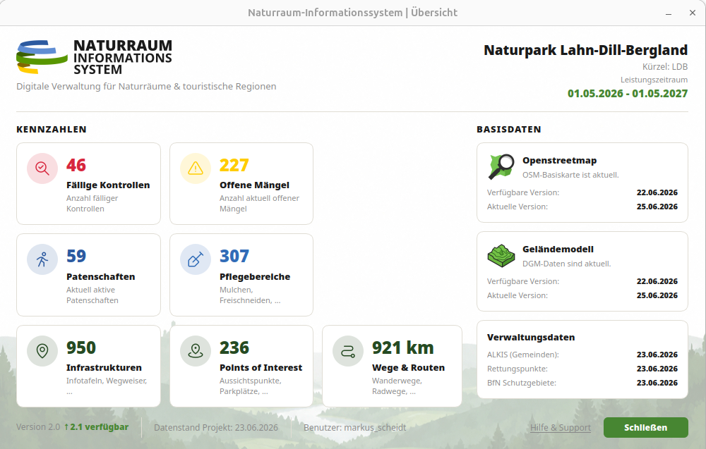Image resolution: width=706 pixels, height=449 pixels.
Task: Click the Pflegebereiche shovel icon
Action: tap(196, 259)
